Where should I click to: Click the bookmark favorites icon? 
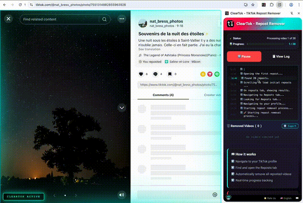pos(170,74)
